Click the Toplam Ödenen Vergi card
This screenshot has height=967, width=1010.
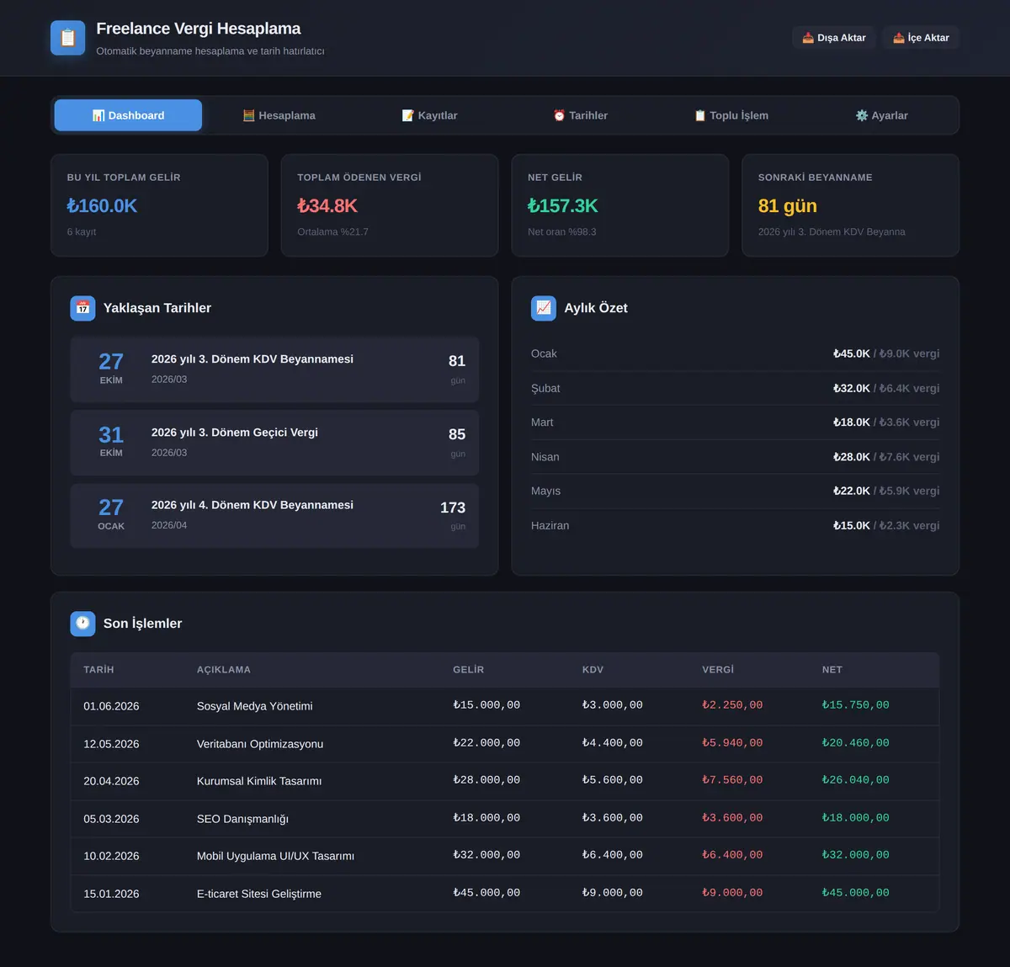(x=390, y=205)
